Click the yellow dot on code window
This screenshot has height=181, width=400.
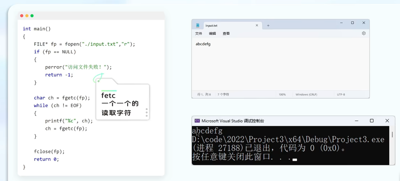(x=27, y=16)
